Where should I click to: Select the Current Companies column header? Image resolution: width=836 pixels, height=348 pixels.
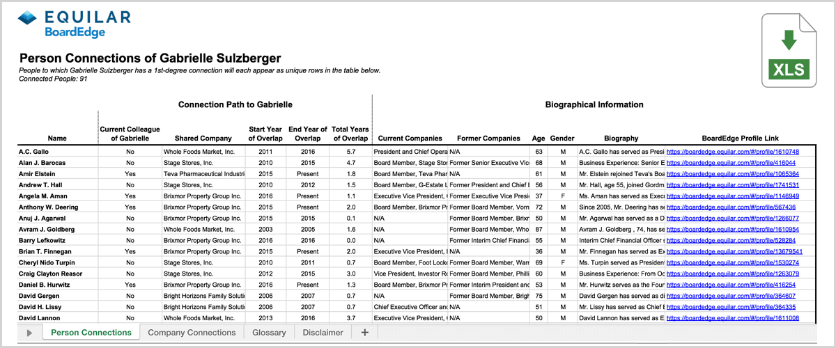pos(410,139)
